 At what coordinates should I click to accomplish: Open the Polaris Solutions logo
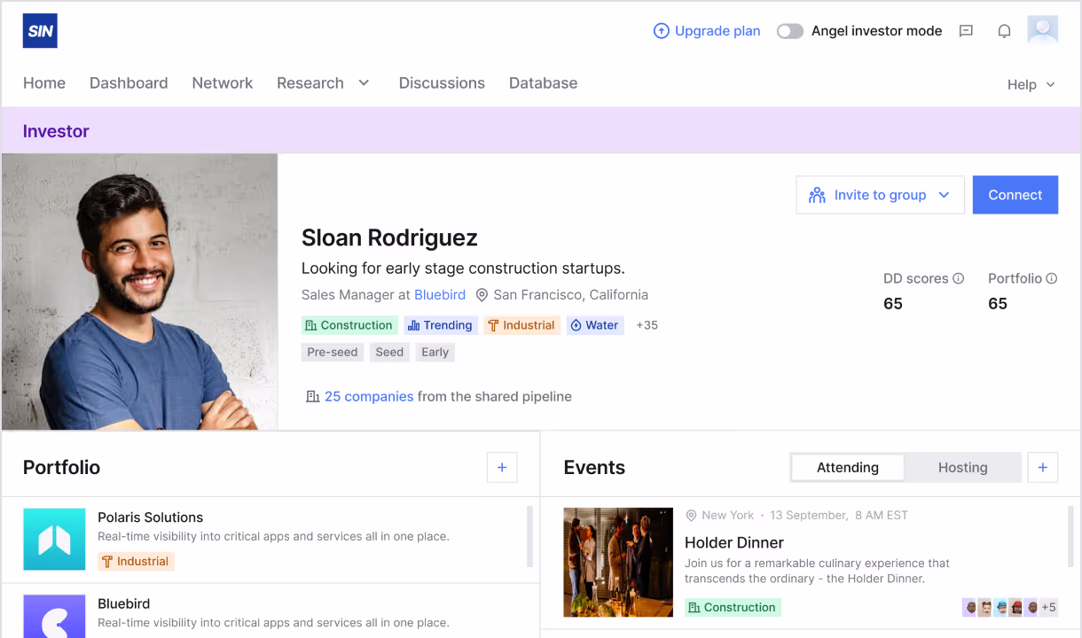click(x=54, y=539)
